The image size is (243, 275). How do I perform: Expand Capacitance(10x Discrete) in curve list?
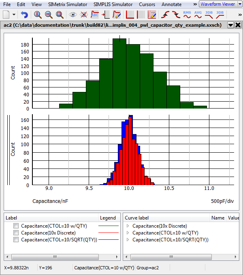128,226
